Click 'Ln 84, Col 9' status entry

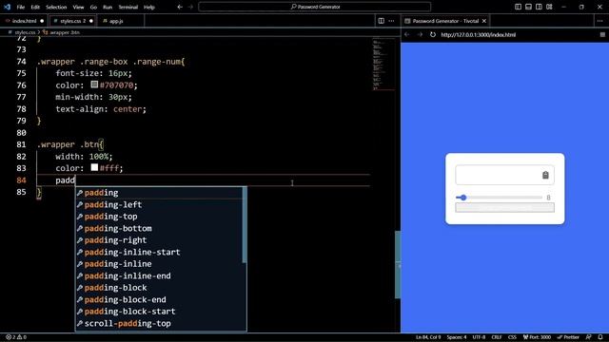tap(428, 337)
